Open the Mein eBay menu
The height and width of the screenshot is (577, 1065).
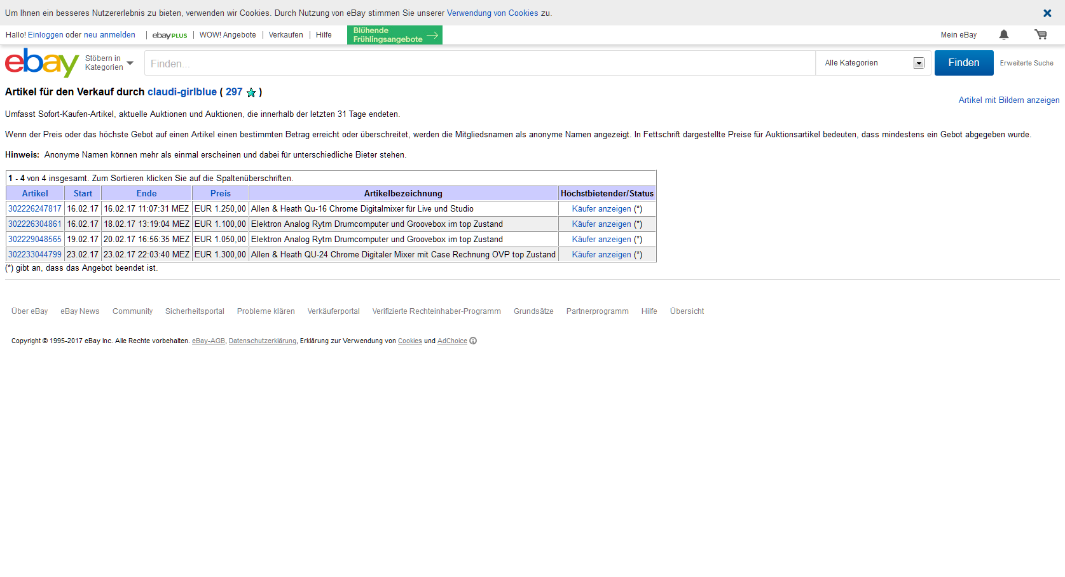click(958, 35)
